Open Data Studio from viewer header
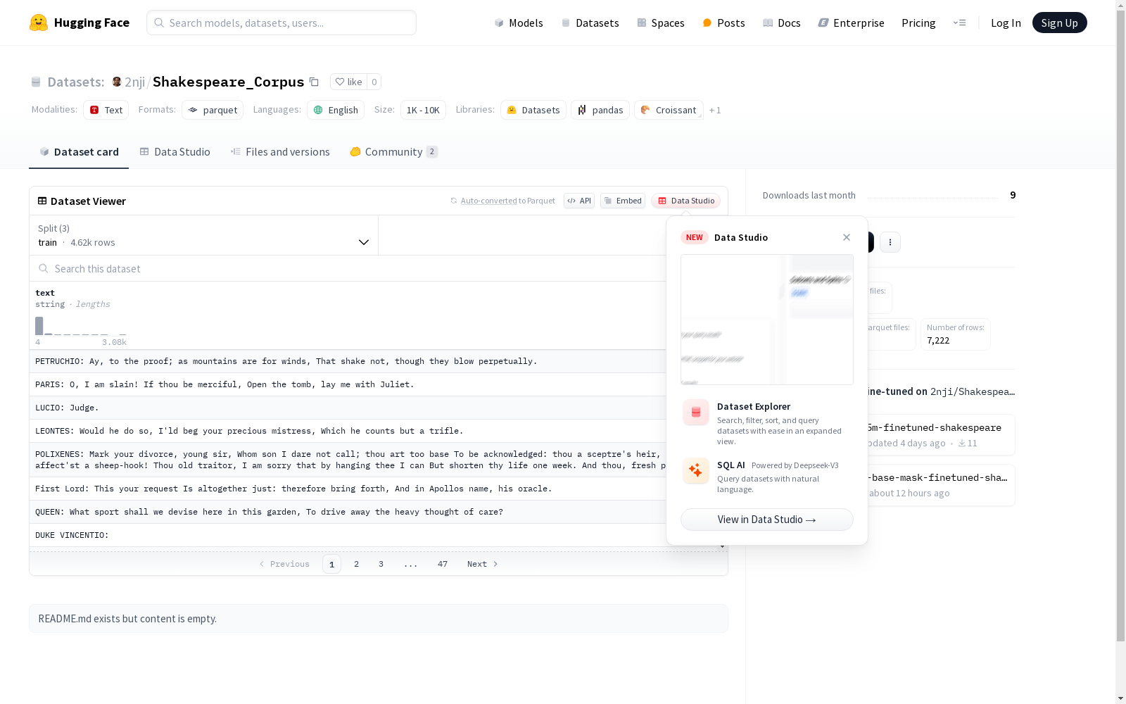 click(x=686, y=201)
